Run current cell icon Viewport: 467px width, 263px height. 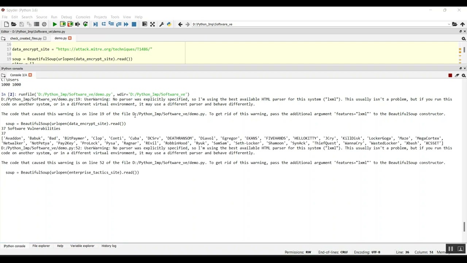pos(62,24)
